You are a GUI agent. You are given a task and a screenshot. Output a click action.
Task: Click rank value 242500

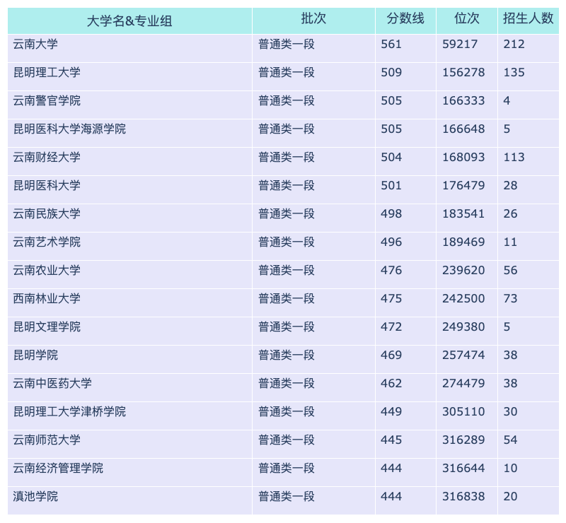[463, 299]
